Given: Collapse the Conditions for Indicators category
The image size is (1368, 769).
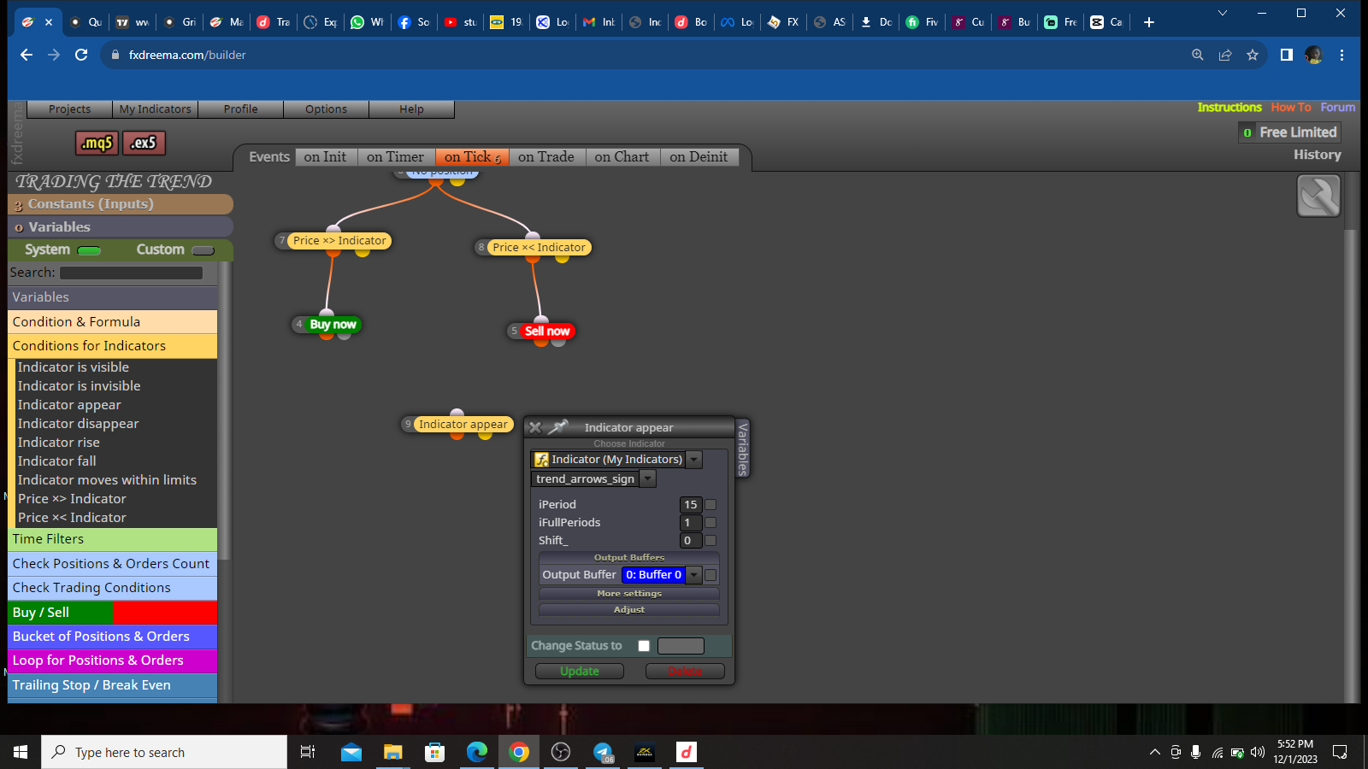Looking at the screenshot, I should coord(112,346).
